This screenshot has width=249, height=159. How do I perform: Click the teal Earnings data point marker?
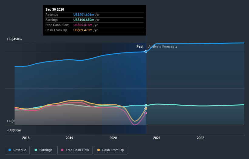146,105
